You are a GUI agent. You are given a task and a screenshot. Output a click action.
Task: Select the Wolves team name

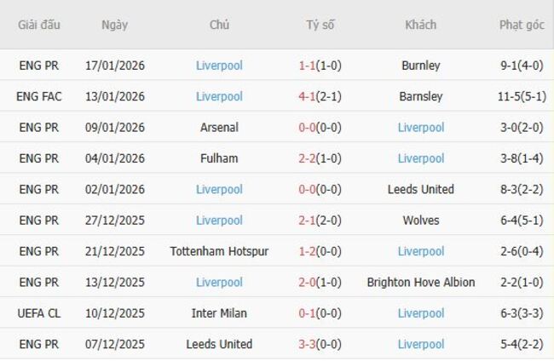pos(420,221)
